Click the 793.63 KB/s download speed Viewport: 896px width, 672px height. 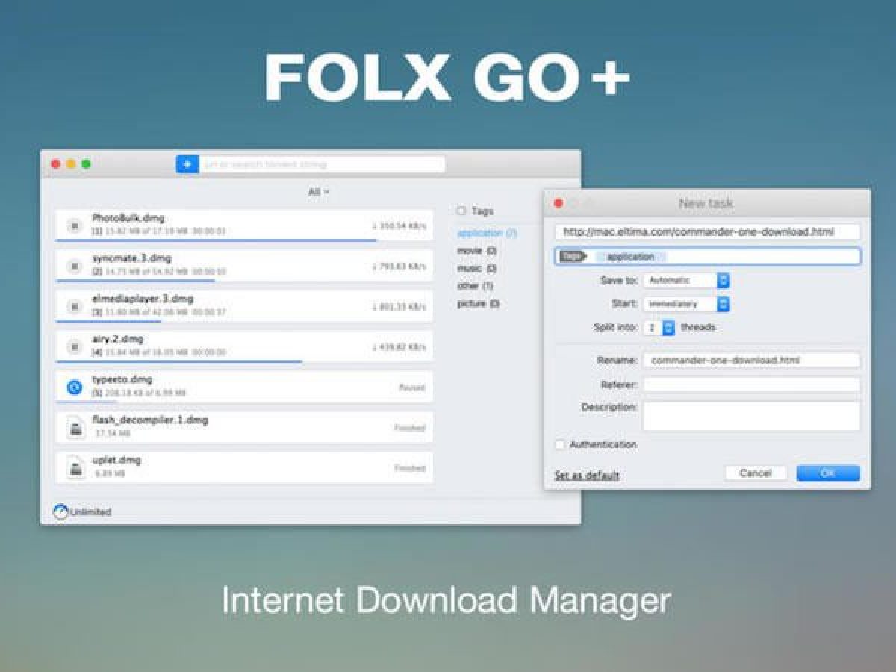(399, 266)
